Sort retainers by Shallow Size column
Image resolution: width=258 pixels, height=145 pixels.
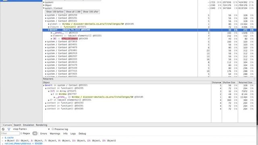pos(230,82)
